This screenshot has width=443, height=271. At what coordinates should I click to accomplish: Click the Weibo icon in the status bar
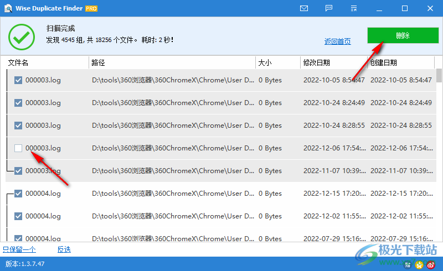coord(431,265)
